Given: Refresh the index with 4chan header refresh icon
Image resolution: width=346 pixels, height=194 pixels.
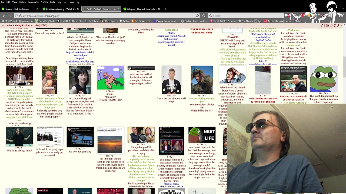Looking at the screenshot, I should click(x=335, y=25).
